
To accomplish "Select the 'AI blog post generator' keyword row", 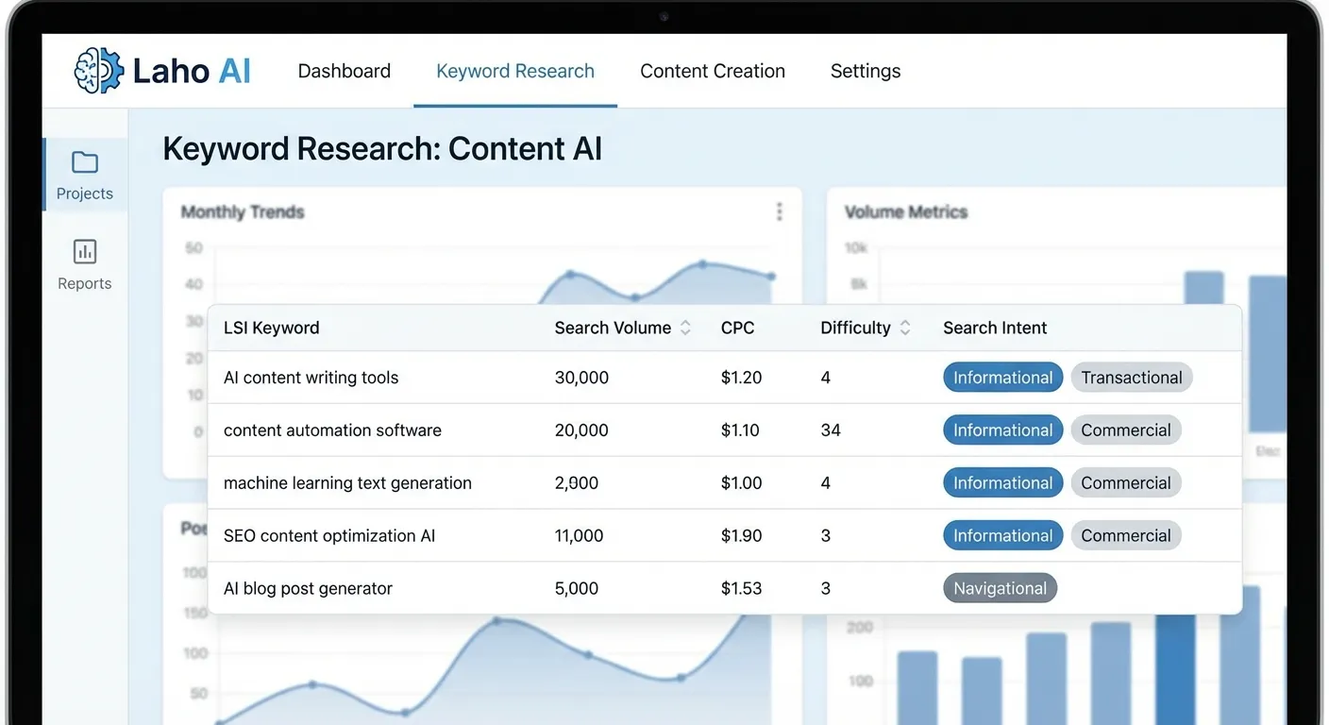I will click(308, 588).
